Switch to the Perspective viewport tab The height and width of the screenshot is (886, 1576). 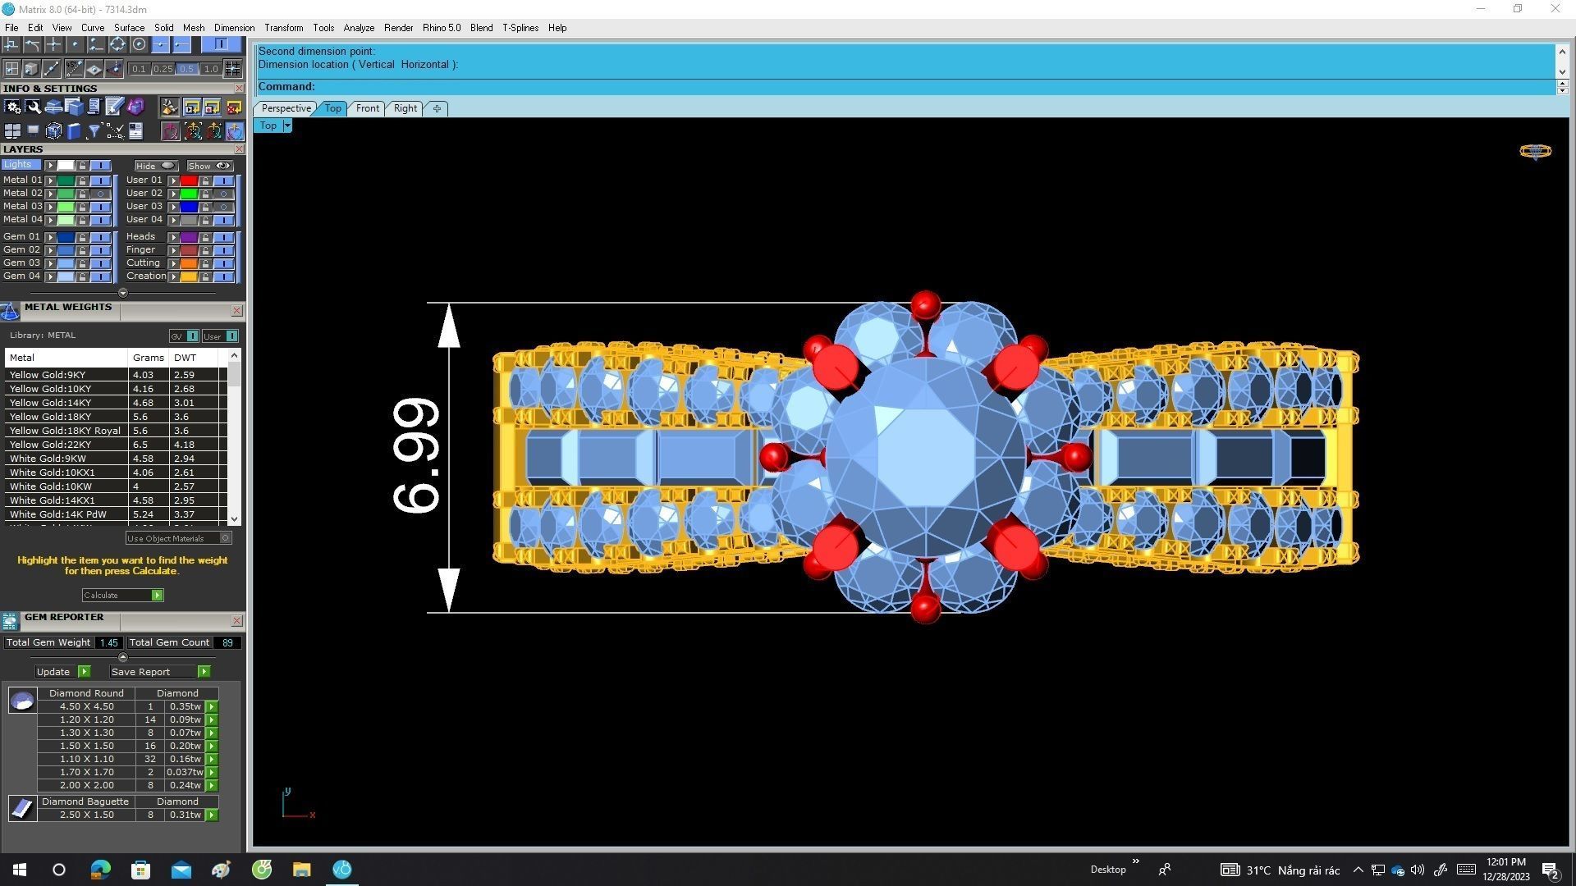click(286, 108)
